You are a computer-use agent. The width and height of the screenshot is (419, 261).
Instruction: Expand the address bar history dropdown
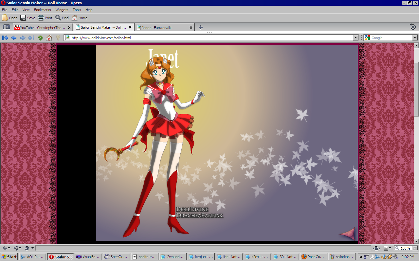coord(356,38)
